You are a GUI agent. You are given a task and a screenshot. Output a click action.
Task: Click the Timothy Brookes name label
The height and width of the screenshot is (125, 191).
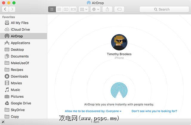click(119, 54)
